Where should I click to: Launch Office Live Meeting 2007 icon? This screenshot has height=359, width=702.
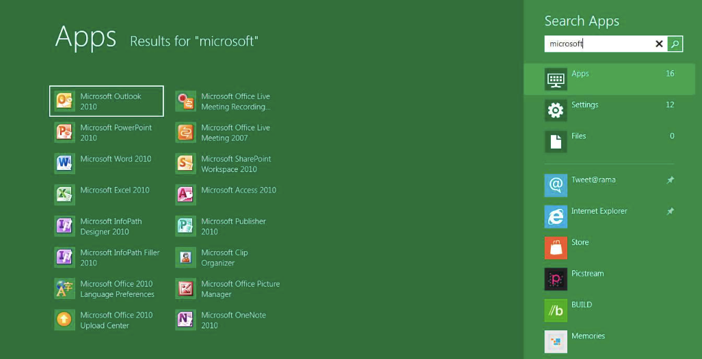tap(185, 132)
